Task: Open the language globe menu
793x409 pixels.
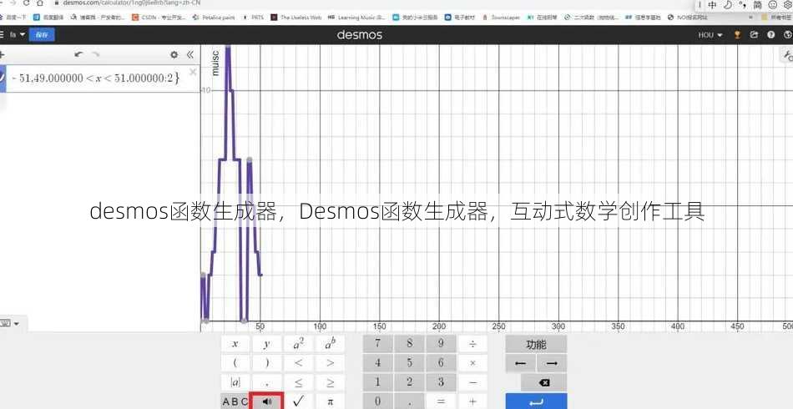Action: 787,35
